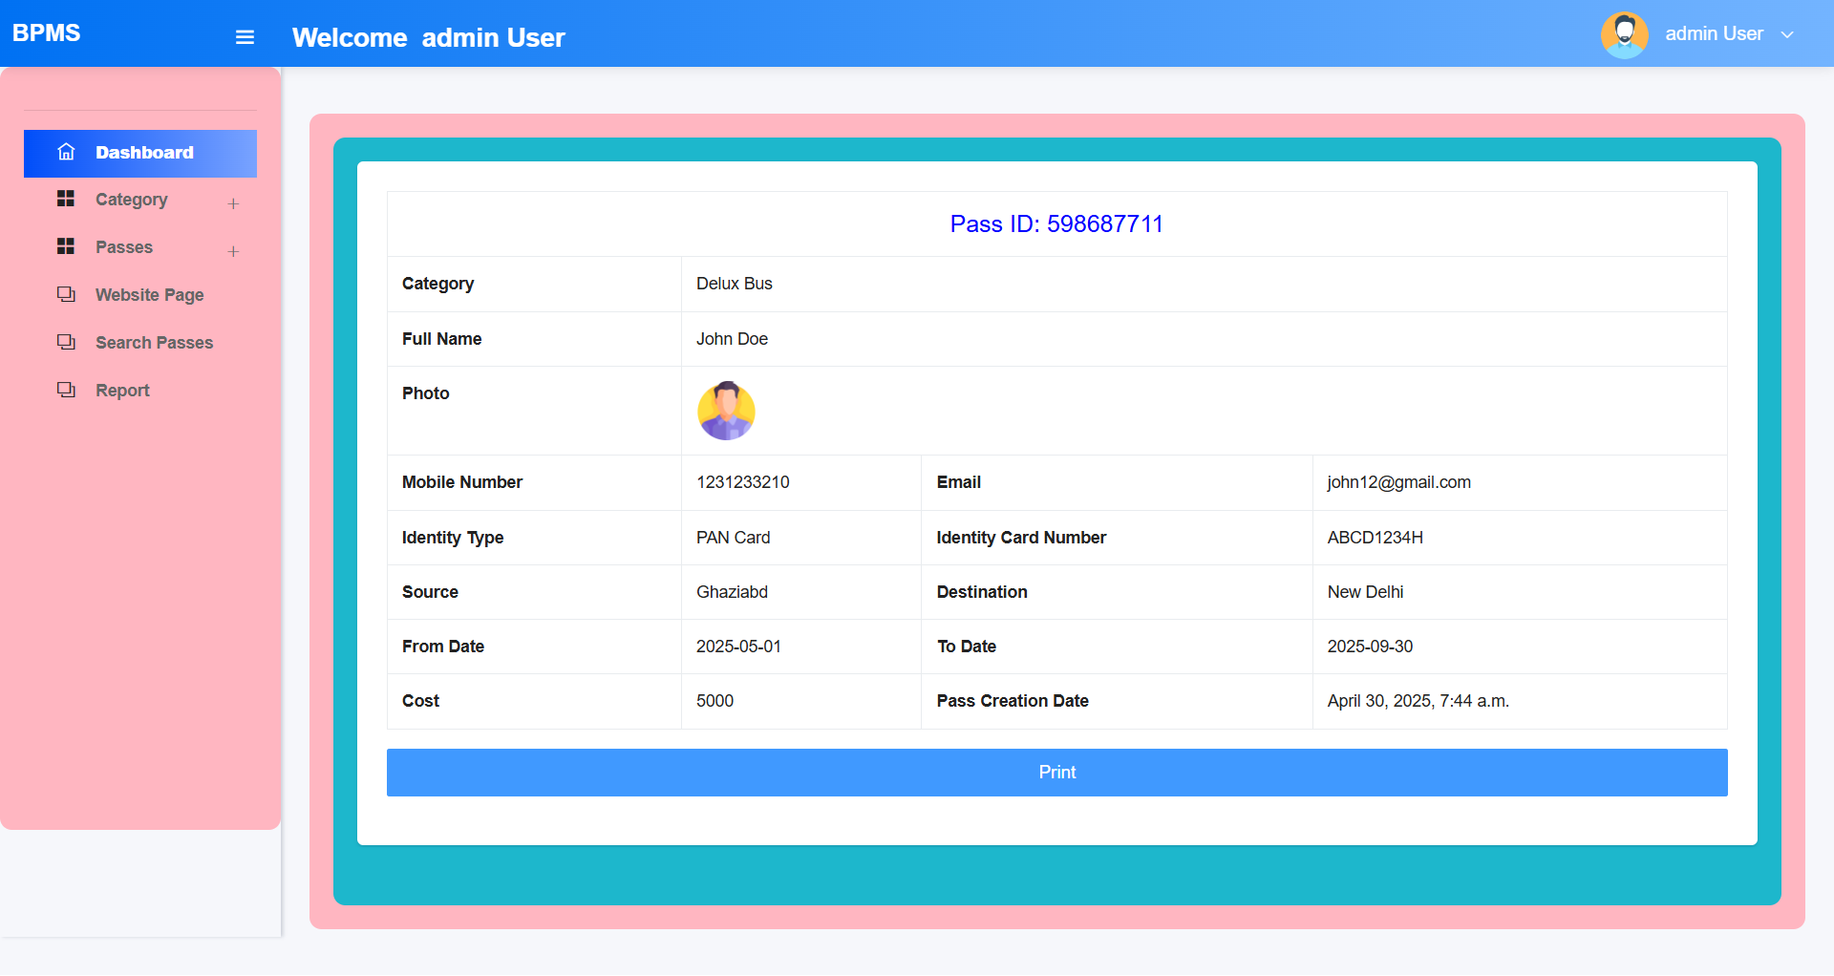Select identity number ABCD1234H

pos(1375,538)
